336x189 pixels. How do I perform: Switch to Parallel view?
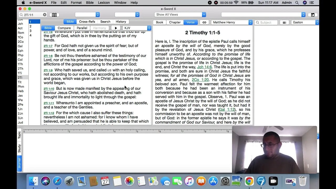(x=82, y=28)
